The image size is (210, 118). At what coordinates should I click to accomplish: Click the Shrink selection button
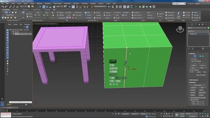(x=194, y=66)
